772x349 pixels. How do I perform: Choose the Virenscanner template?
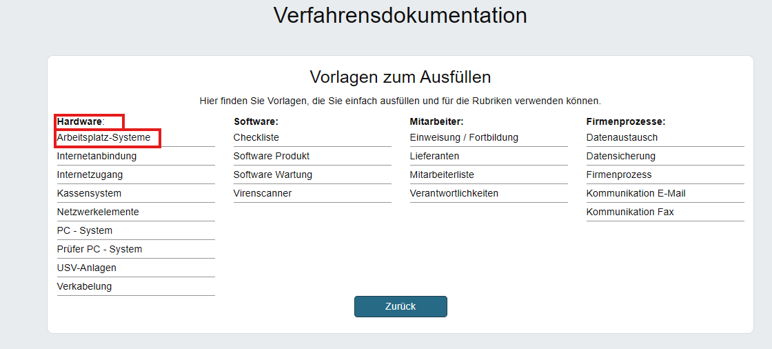point(263,193)
